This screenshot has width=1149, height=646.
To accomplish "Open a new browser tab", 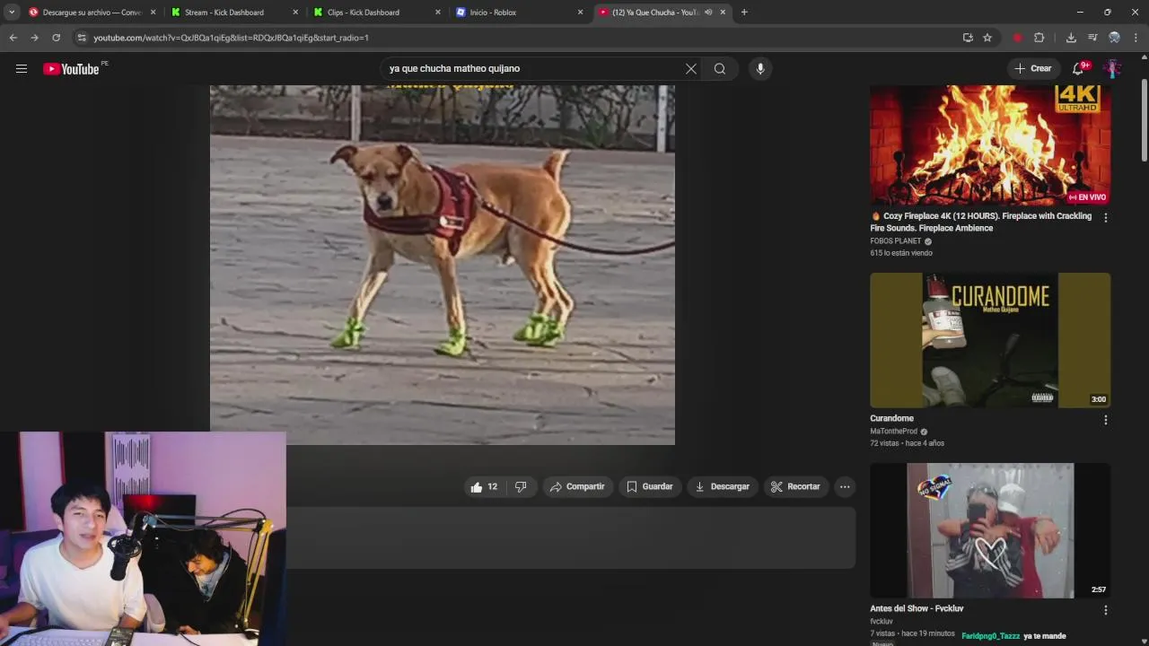I will [x=744, y=13].
